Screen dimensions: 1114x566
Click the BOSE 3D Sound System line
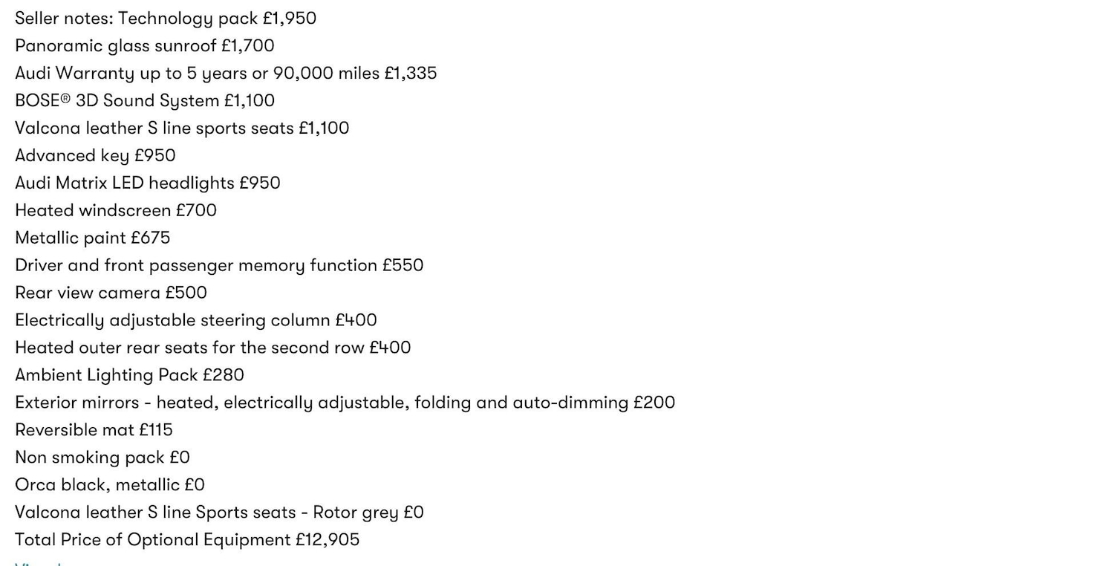coord(145,101)
